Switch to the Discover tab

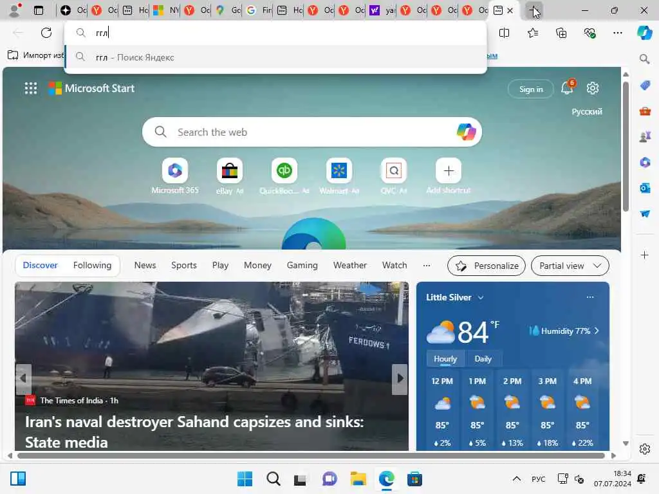(40, 265)
